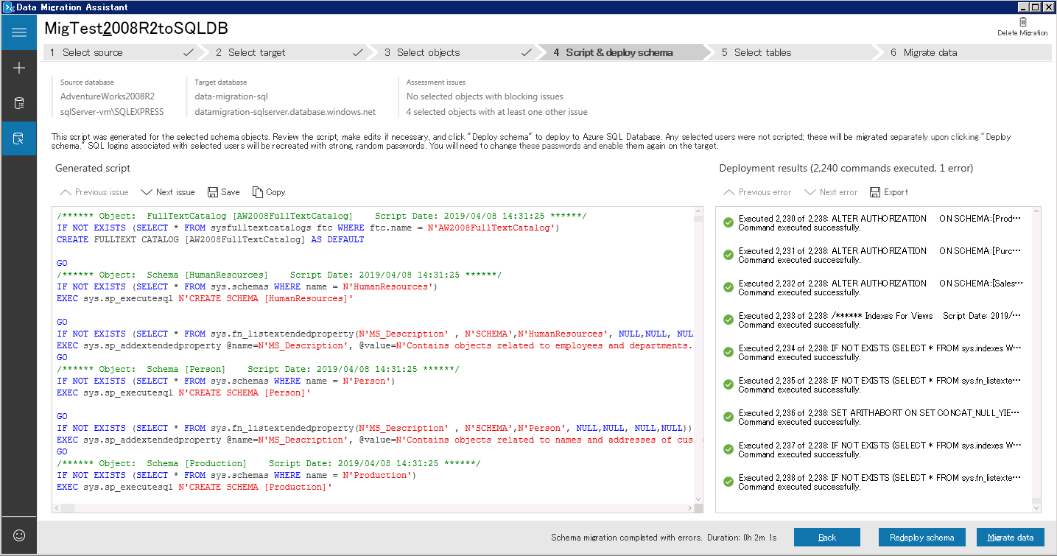Click the success icon for command 2,238
Viewport: 1057px width, 556px height.
(x=728, y=482)
